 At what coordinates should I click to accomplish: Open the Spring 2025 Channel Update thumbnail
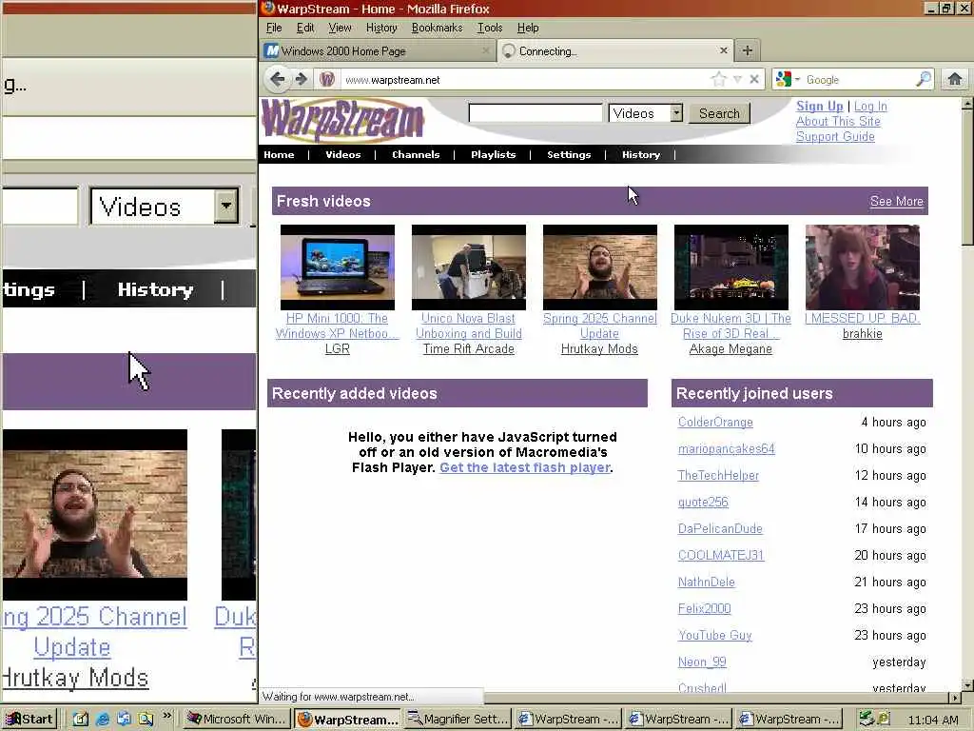(600, 267)
